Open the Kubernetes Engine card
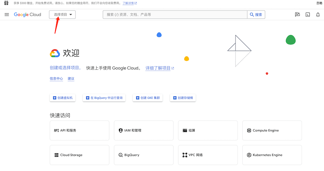 [272, 155]
